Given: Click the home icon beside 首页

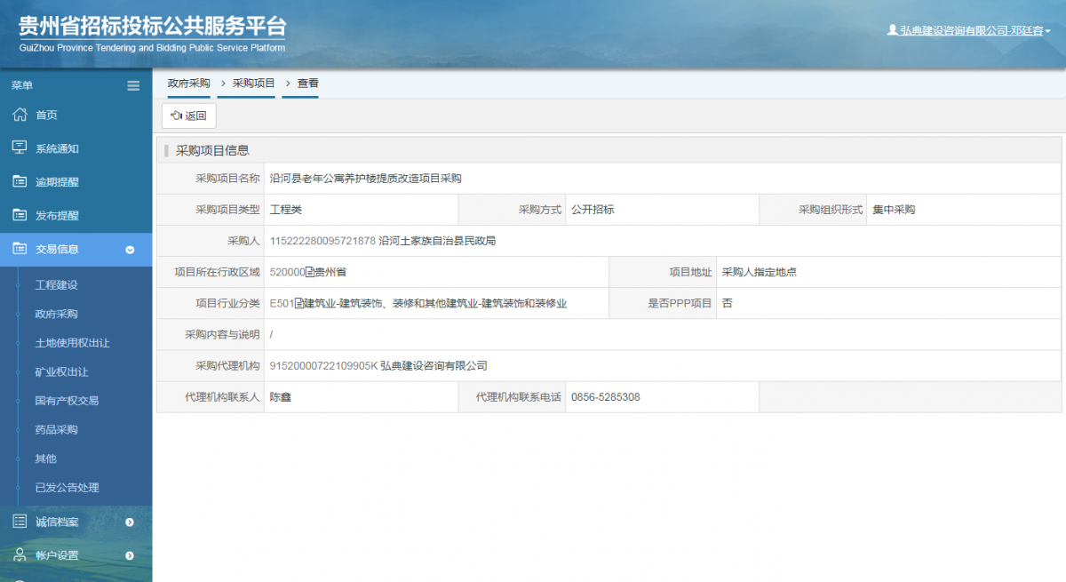Looking at the screenshot, I should click(x=18, y=114).
